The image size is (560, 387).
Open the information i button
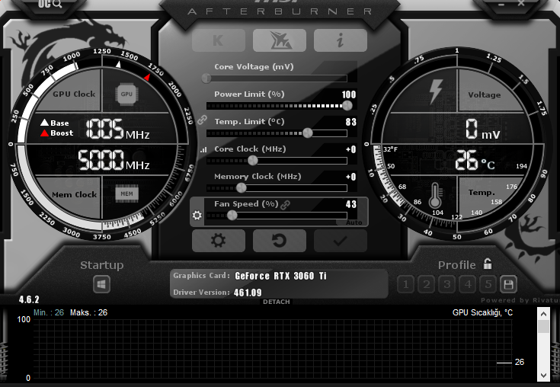341,40
